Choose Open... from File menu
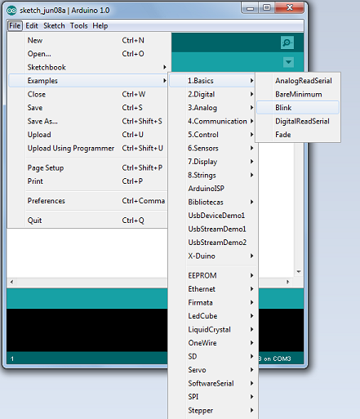 [x=87, y=54]
